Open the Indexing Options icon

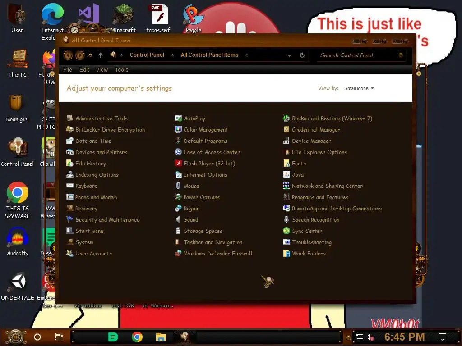[70, 174]
